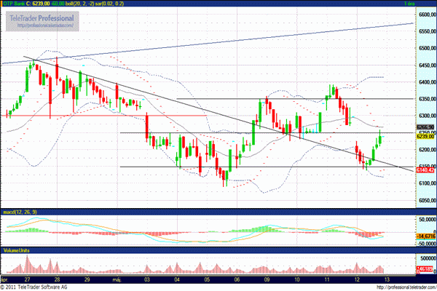
Task: Click the chart icon beside OTP Bank title
Action: 5,4
